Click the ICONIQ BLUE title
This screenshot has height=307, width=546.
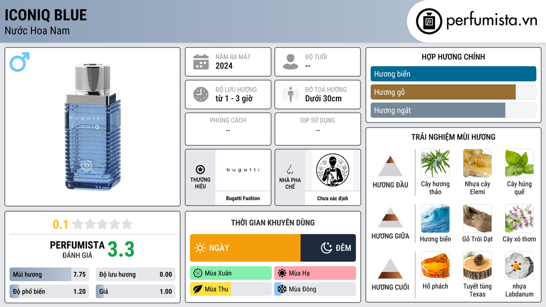pos(46,15)
